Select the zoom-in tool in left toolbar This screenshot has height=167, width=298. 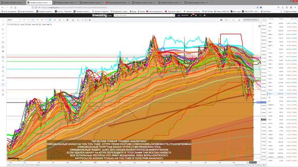click(3, 61)
